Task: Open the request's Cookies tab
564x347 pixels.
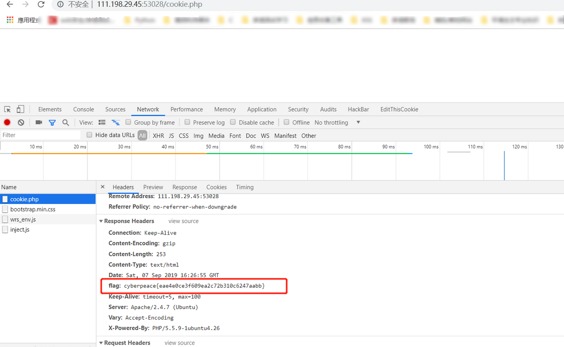Action: (x=216, y=187)
